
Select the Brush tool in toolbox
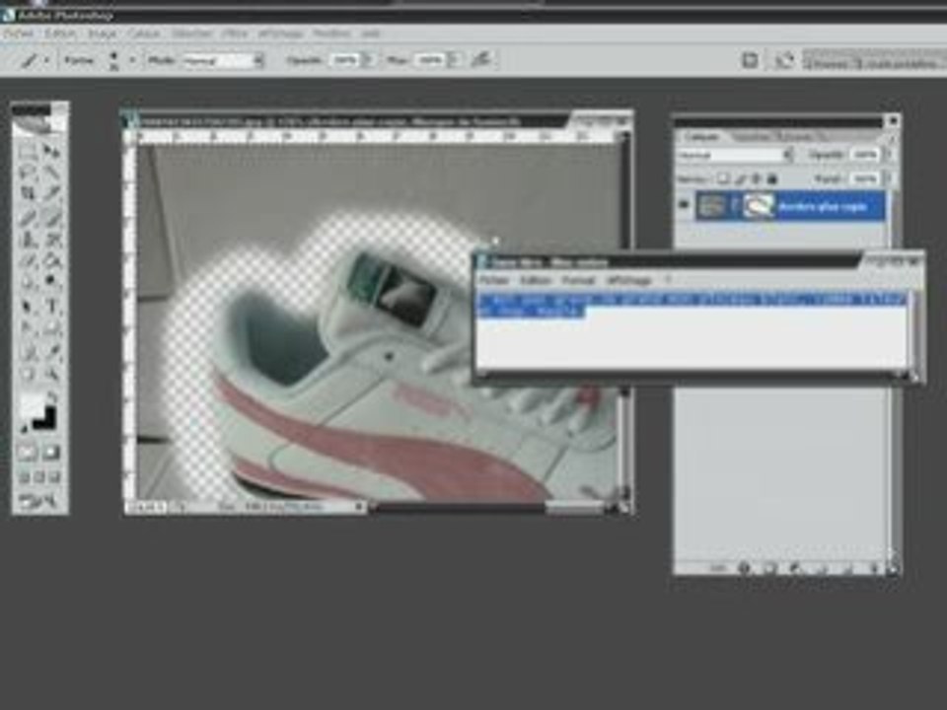point(52,217)
